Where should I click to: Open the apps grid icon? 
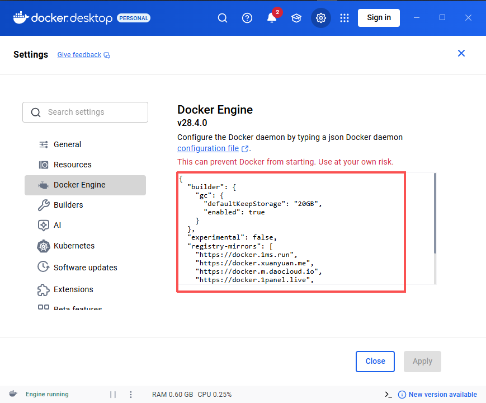pos(345,18)
